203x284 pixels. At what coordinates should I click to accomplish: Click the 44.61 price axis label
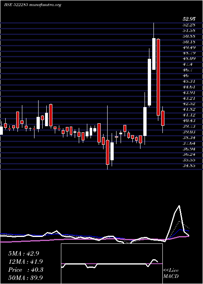pos(189,87)
